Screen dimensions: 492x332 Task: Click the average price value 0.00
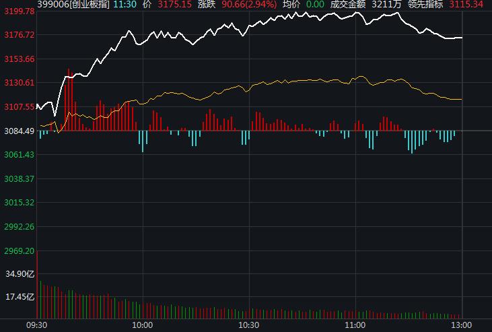point(315,4)
